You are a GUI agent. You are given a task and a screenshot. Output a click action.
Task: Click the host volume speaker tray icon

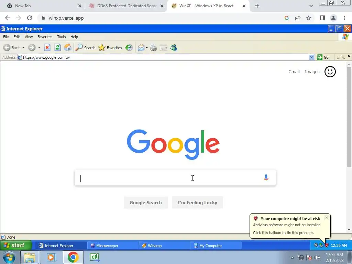pyautogui.click(x=317, y=257)
